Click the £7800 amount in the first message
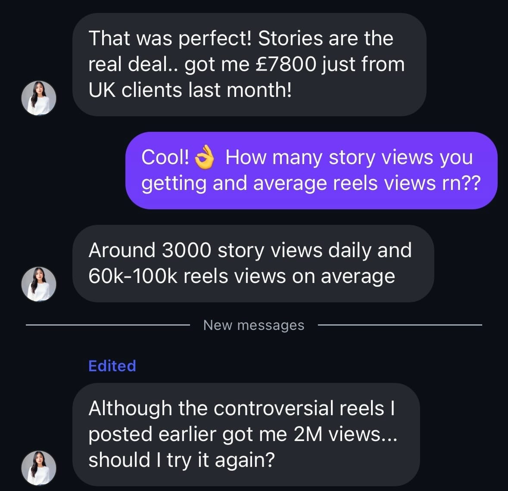508x491 pixels. 286,65
